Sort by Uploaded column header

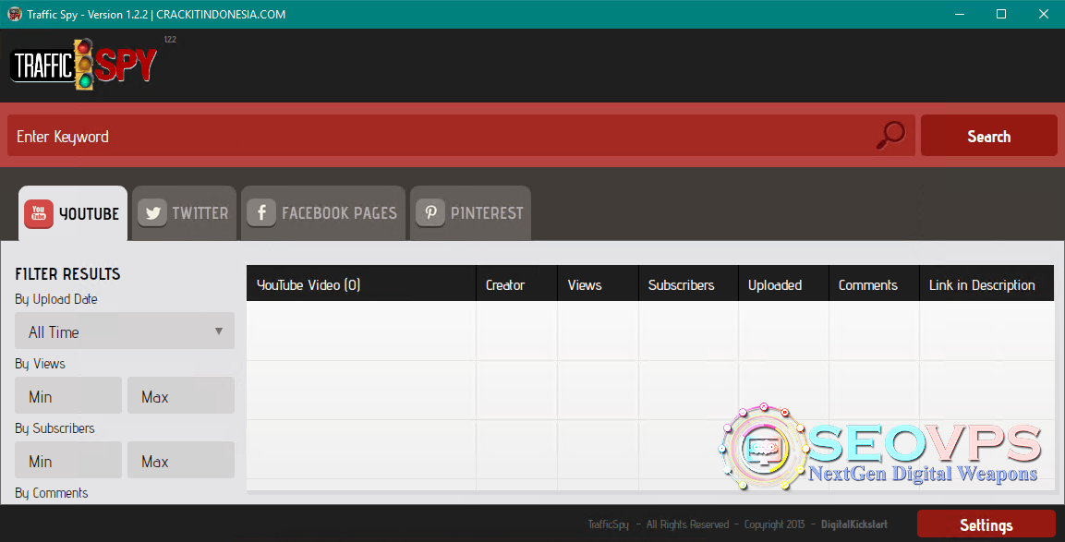pos(784,283)
